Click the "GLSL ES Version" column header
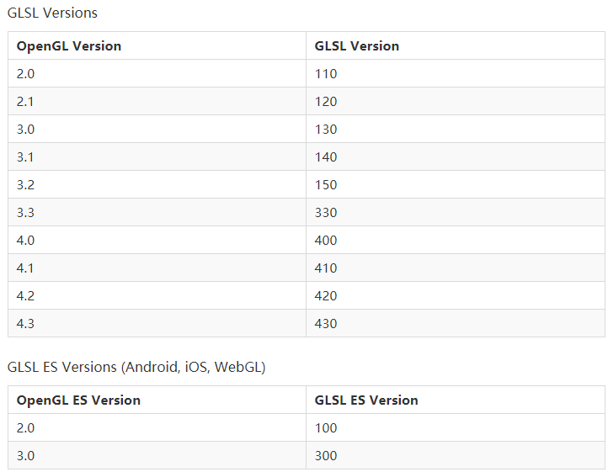Image resolution: width=608 pixels, height=472 pixels. point(366,400)
